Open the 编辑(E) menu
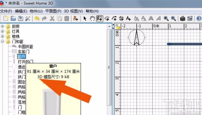This screenshot has height=115, width=202. [x=21, y=11]
